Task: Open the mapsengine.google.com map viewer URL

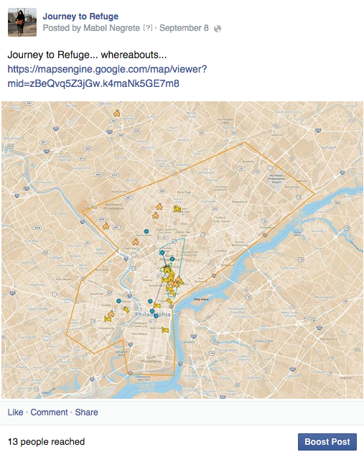Action: [107, 76]
